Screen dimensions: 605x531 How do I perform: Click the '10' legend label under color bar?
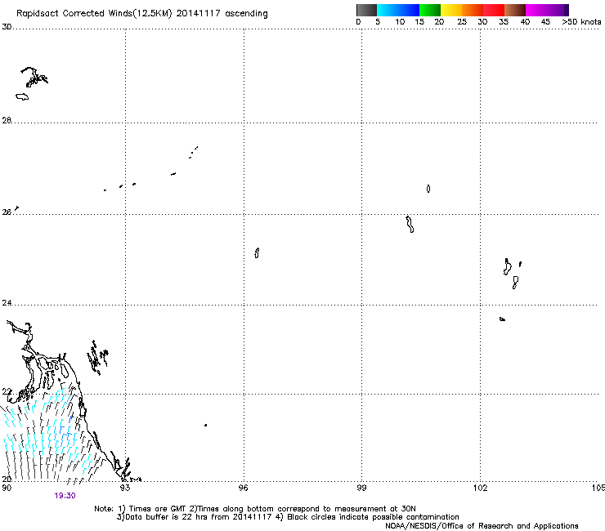pos(400,22)
